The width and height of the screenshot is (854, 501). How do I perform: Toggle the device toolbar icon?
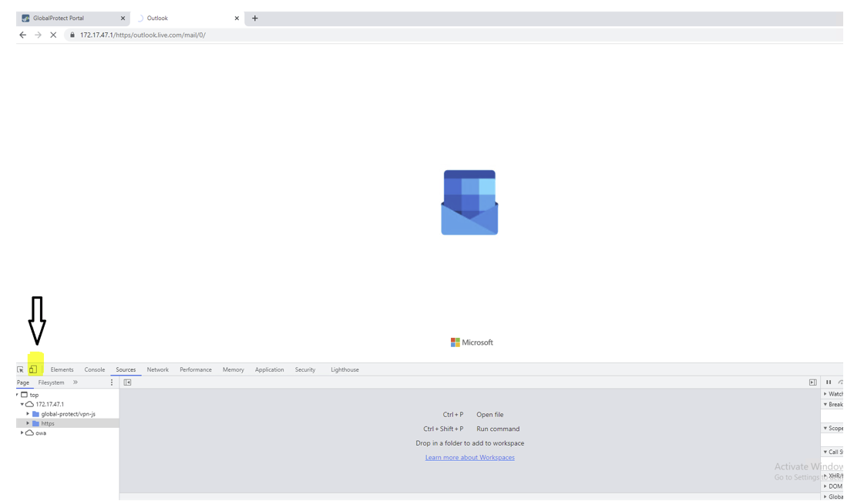(x=33, y=369)
